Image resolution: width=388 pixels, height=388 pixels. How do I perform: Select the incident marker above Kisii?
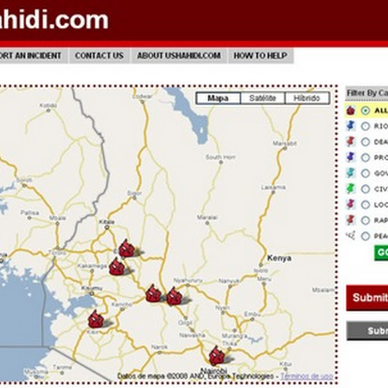click(x=96, y=320)
